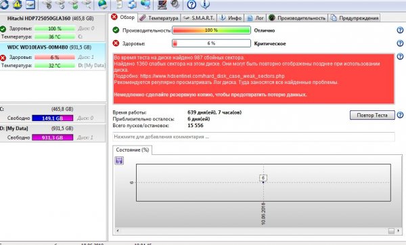Click the 6 % health progress bar
The image size is (406, 245).
click(x=211, y=43)
